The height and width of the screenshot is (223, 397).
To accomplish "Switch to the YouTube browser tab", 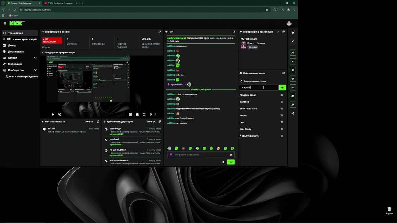I will click(x=60, y=3).
